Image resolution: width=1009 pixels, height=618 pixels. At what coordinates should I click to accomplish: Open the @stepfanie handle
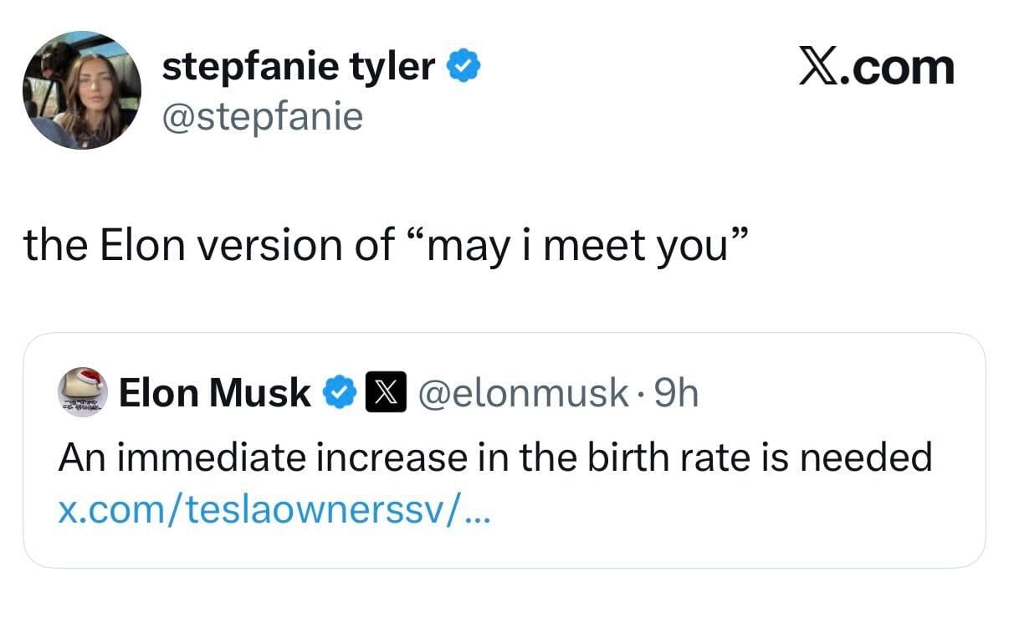262,116
